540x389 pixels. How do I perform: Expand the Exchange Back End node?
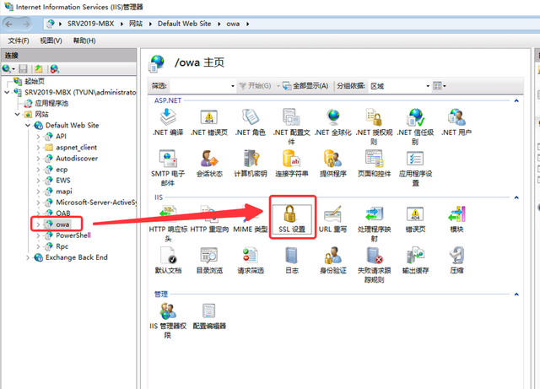coord(28,257)
